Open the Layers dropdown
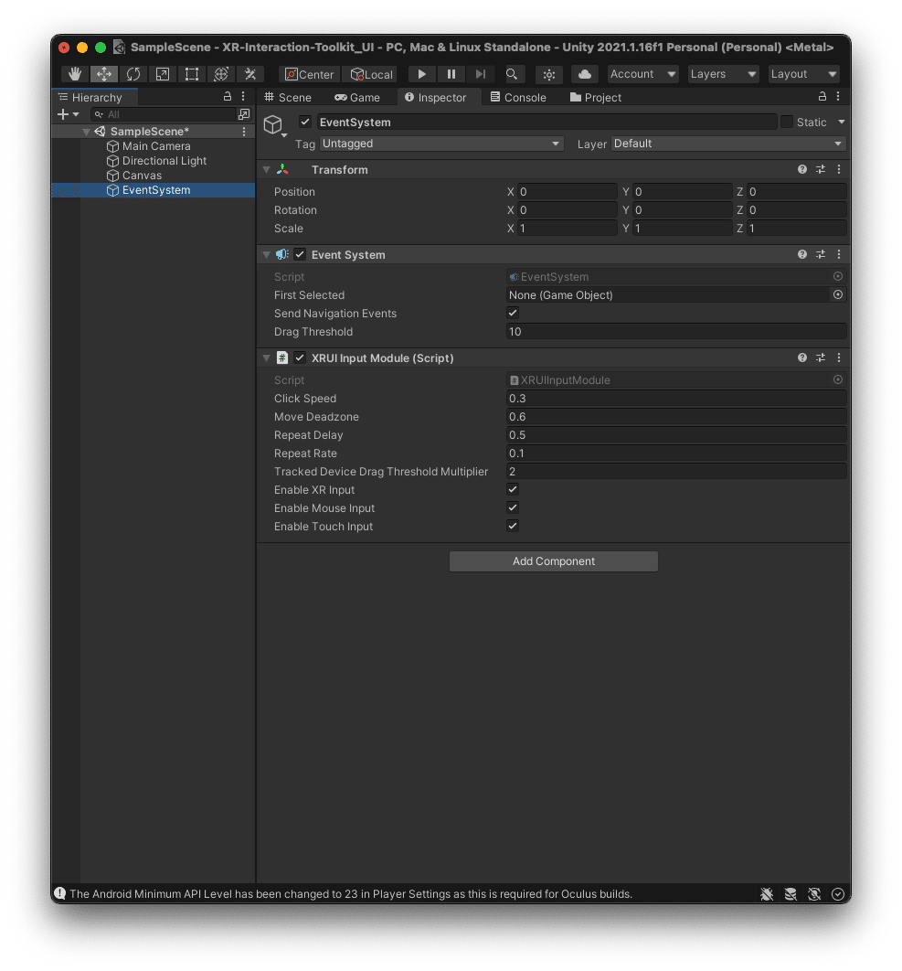 point(723,74)
